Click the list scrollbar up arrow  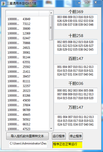51,13
